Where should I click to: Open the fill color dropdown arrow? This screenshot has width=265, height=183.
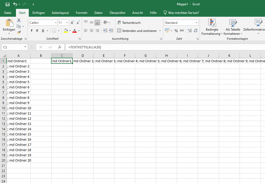[70, 31]
